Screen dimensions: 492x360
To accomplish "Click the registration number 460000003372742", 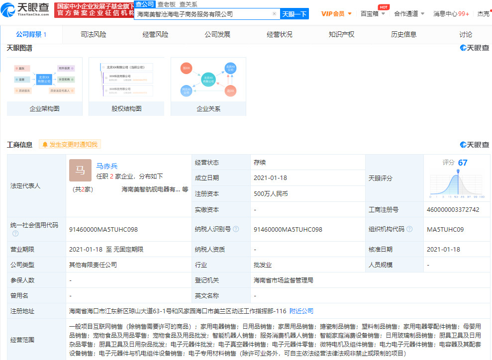I will point(453,210).
